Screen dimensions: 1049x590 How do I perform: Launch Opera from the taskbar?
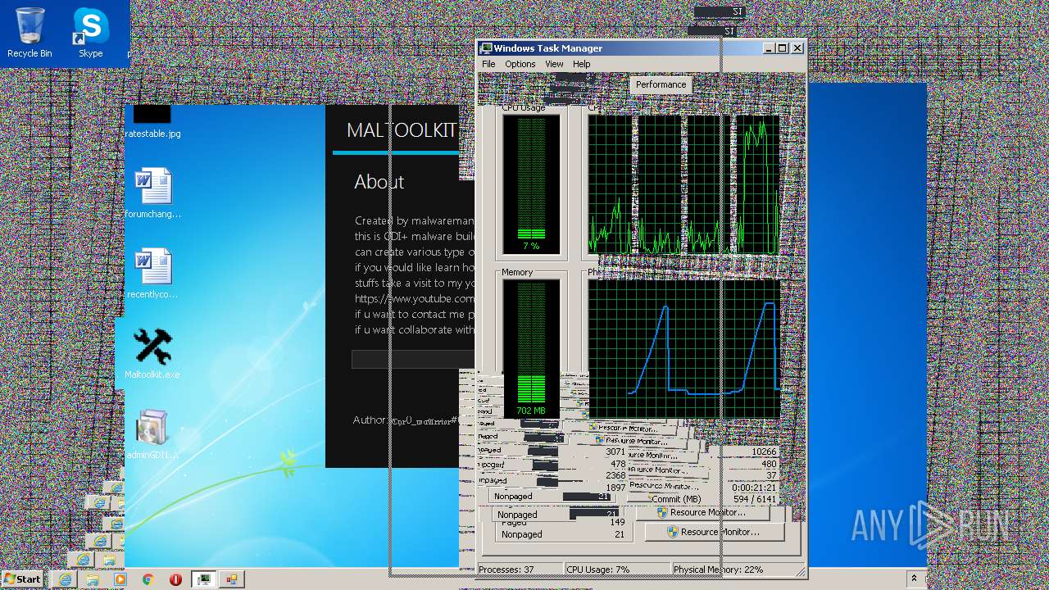point(175,579)
